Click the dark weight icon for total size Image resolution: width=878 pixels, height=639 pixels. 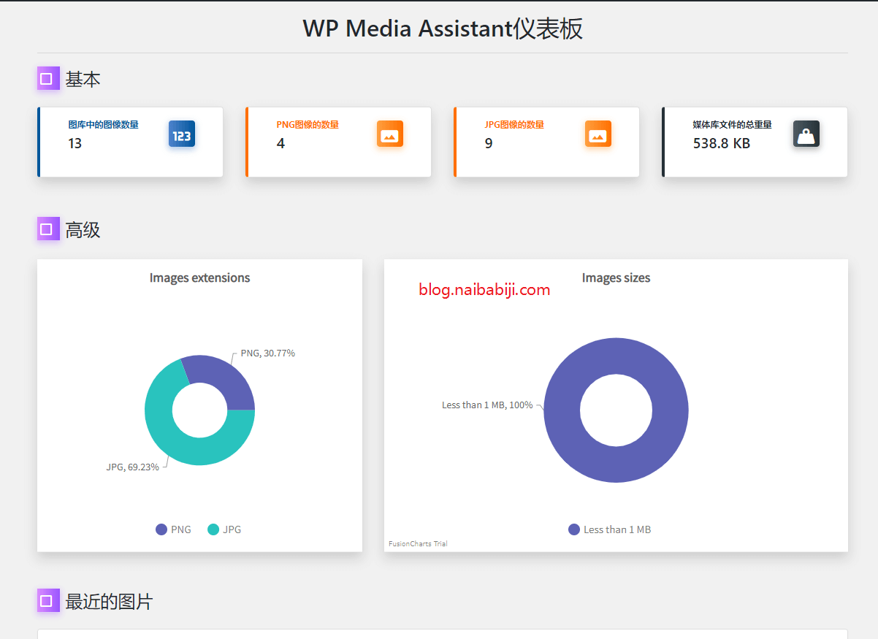pos(806,134)
